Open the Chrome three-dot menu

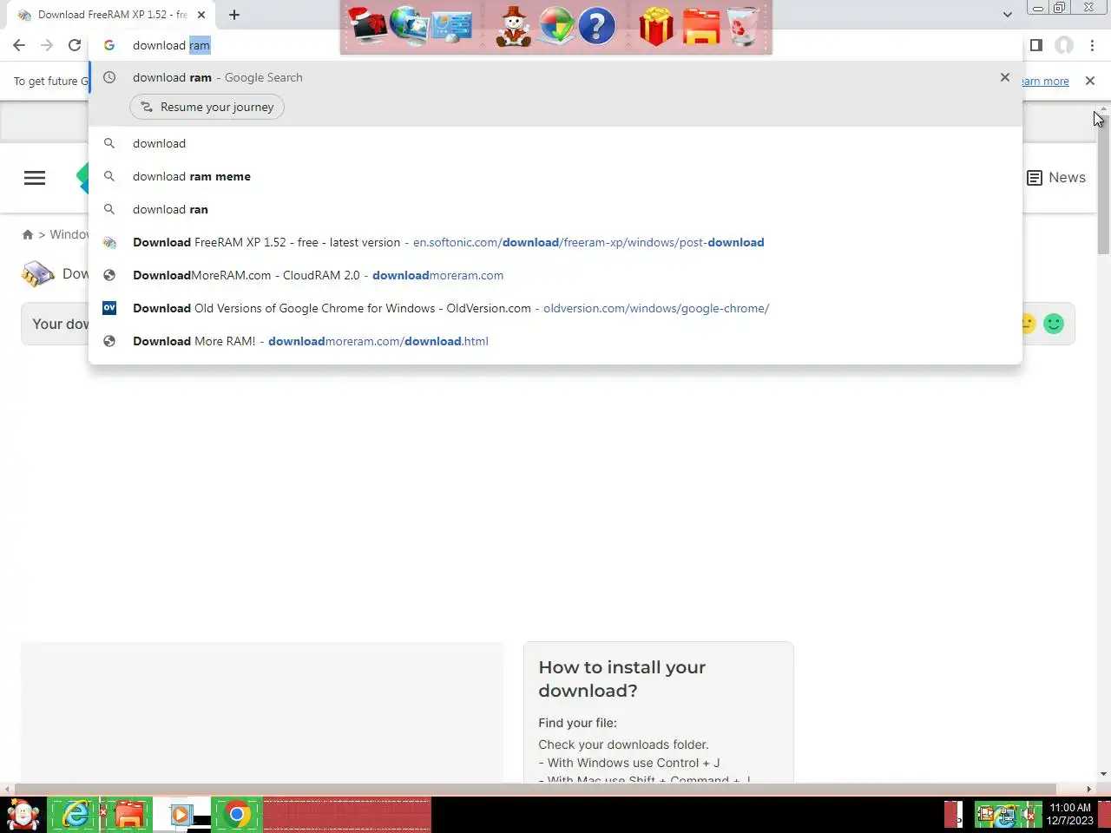tap(1092, 45)
